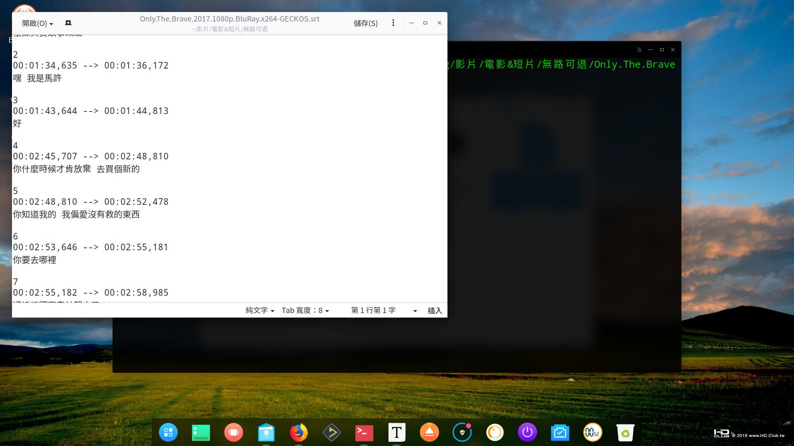Open the deepin Terminal from the dock
Screen dimensions: 794x446
364,432
